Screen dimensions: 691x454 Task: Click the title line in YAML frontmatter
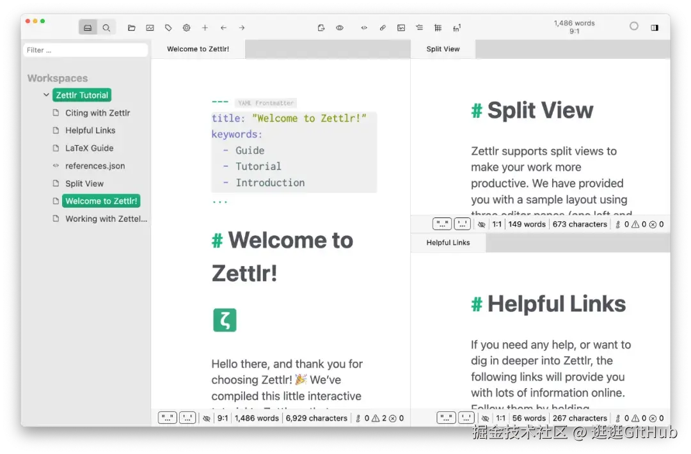(x=289, y=118)
